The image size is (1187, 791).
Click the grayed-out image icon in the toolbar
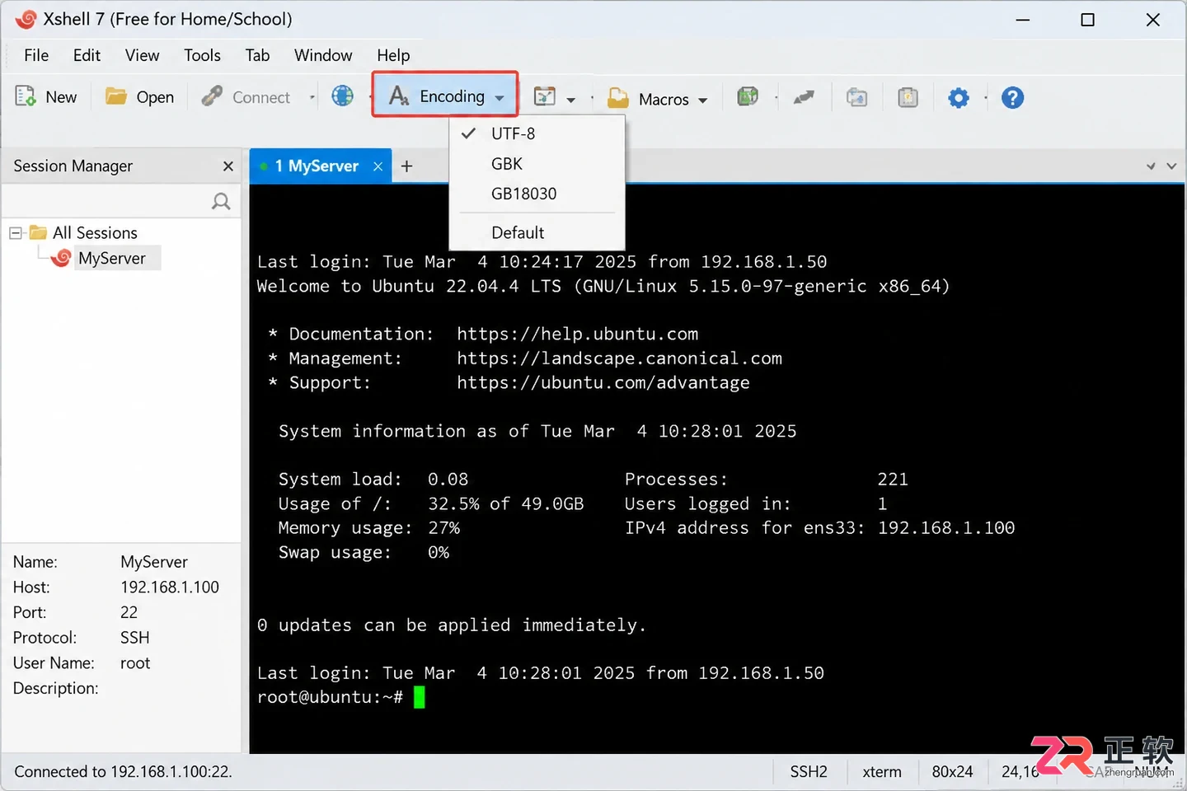click(x=857, y=97)
